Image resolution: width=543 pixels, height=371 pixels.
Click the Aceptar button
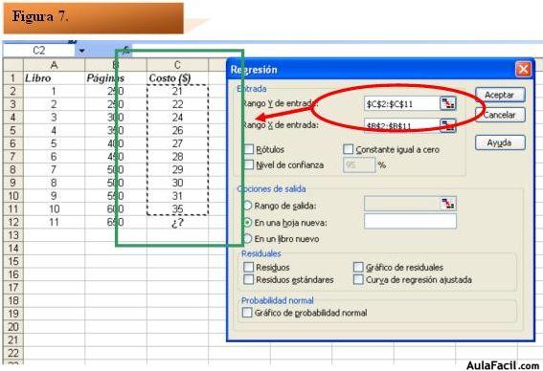pos(500,95)
